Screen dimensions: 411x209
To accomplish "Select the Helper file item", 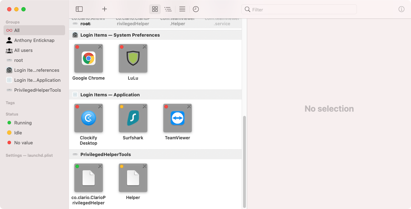I will [133, 178].
